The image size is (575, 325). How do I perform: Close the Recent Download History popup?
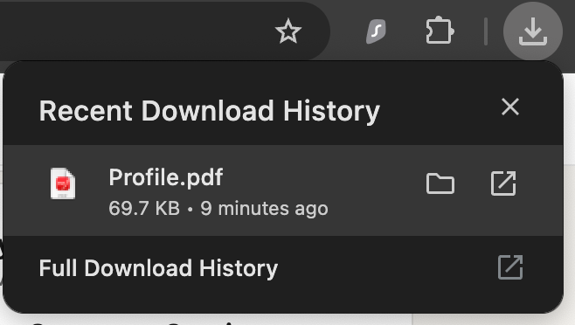pos(510,107)
